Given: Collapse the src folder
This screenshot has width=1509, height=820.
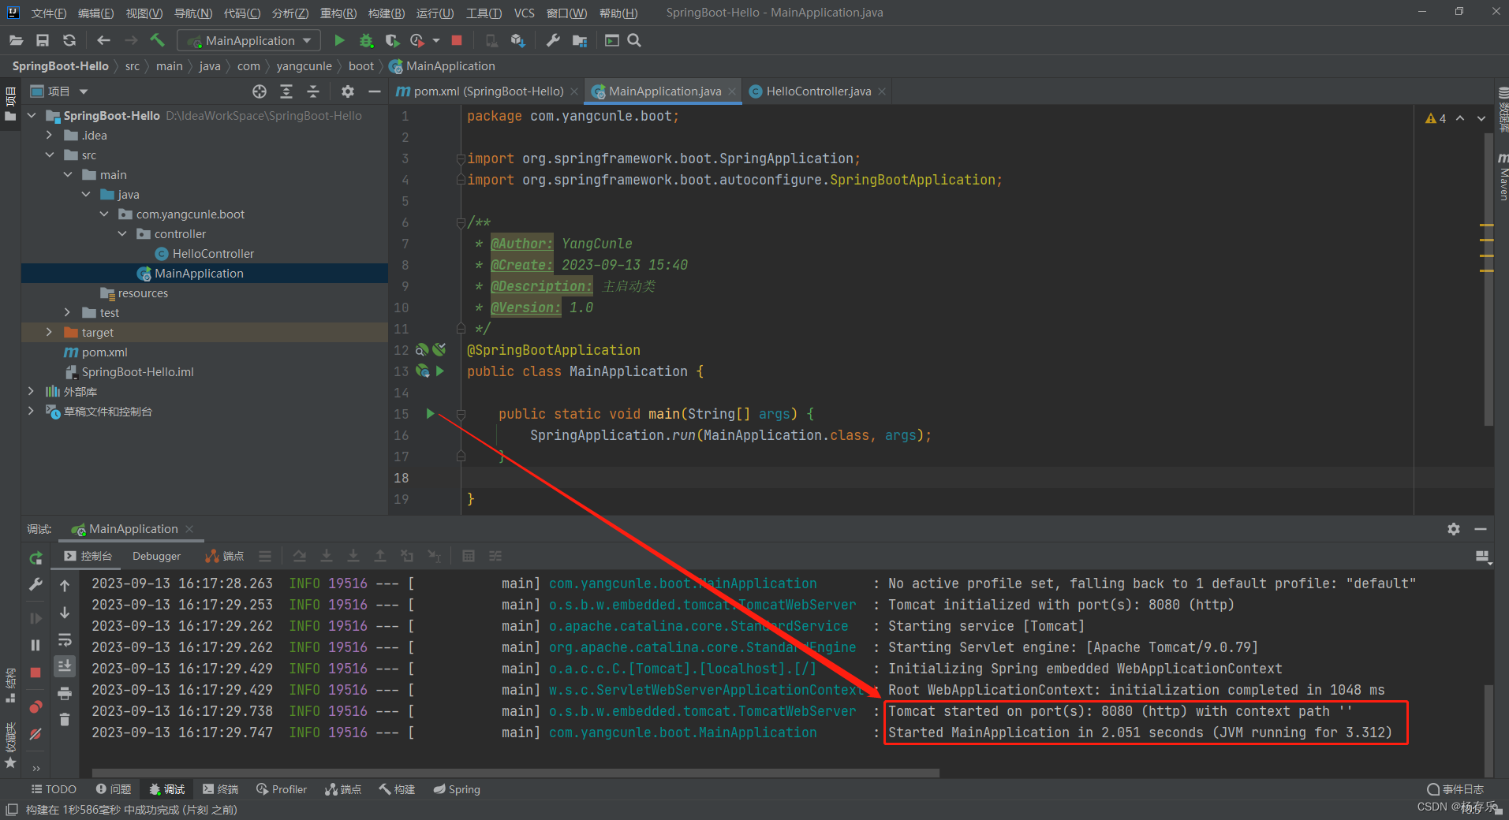Looking at the screenshot, I should tap(50, 155).
